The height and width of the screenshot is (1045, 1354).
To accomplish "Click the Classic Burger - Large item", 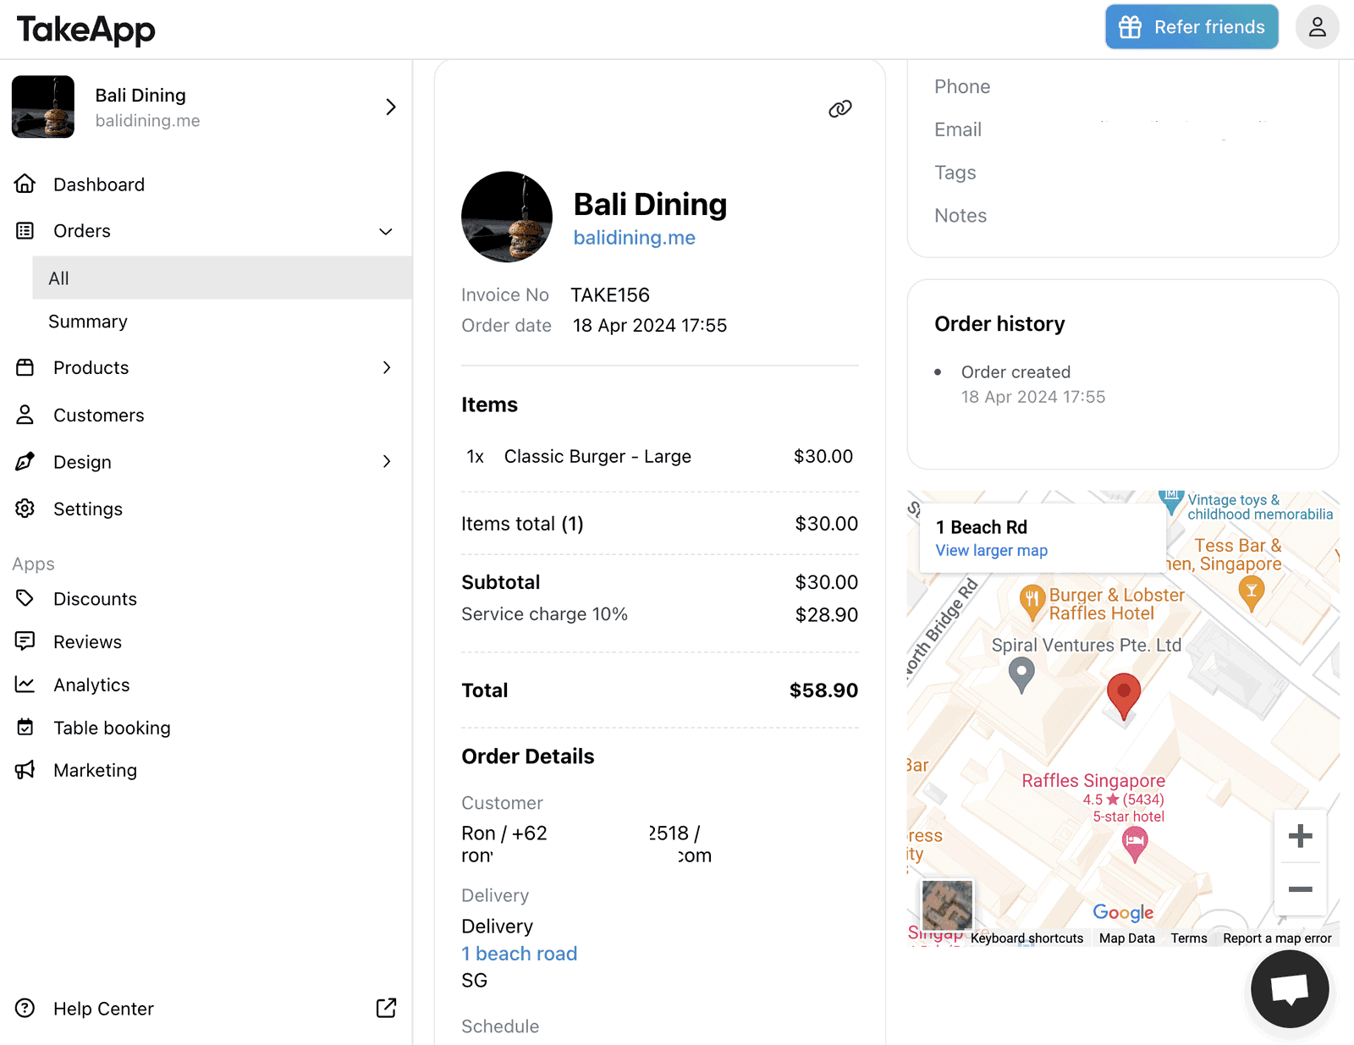I will [597, 457].
